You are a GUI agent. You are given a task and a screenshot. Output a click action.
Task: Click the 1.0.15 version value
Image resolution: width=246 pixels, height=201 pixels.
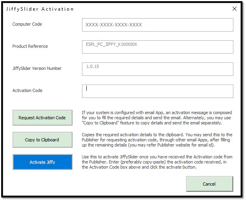[x=93, y=66]
